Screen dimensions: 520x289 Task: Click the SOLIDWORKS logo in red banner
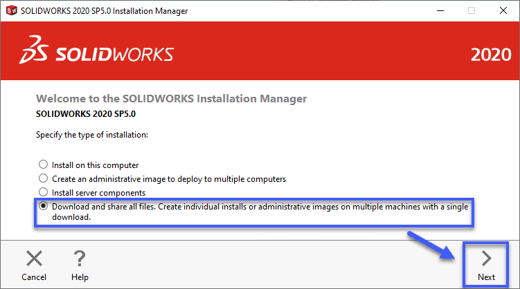tap(96, 50)
